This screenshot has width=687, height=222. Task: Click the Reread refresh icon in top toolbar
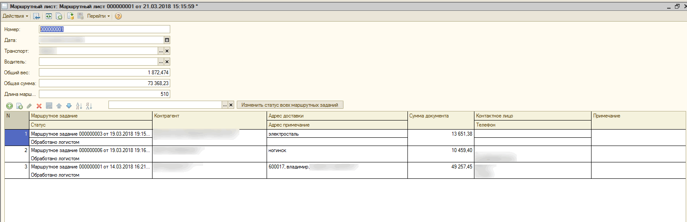click(x=48, y=16)
